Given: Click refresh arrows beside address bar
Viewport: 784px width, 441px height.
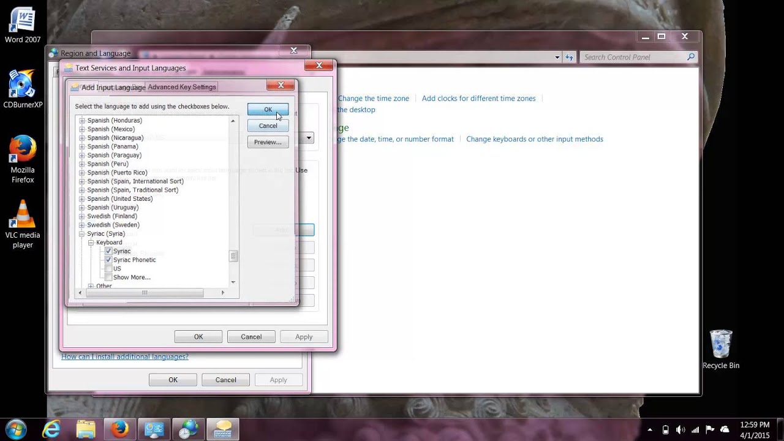Looking at the screenshot, I should pyautogui.click(x=570, y=57).
